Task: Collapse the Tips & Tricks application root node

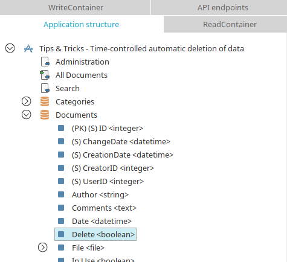Action: (x=10, y=48)
